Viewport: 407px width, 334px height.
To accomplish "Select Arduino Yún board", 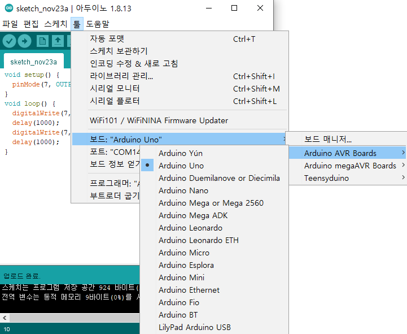I will (x=214, y=153).
